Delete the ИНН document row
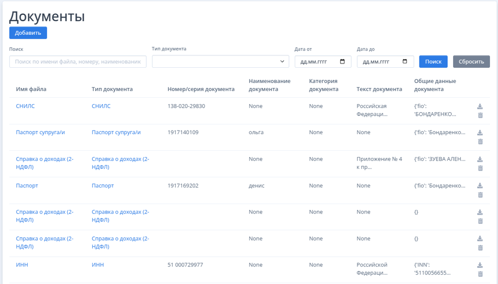 [x=480, y=274]
